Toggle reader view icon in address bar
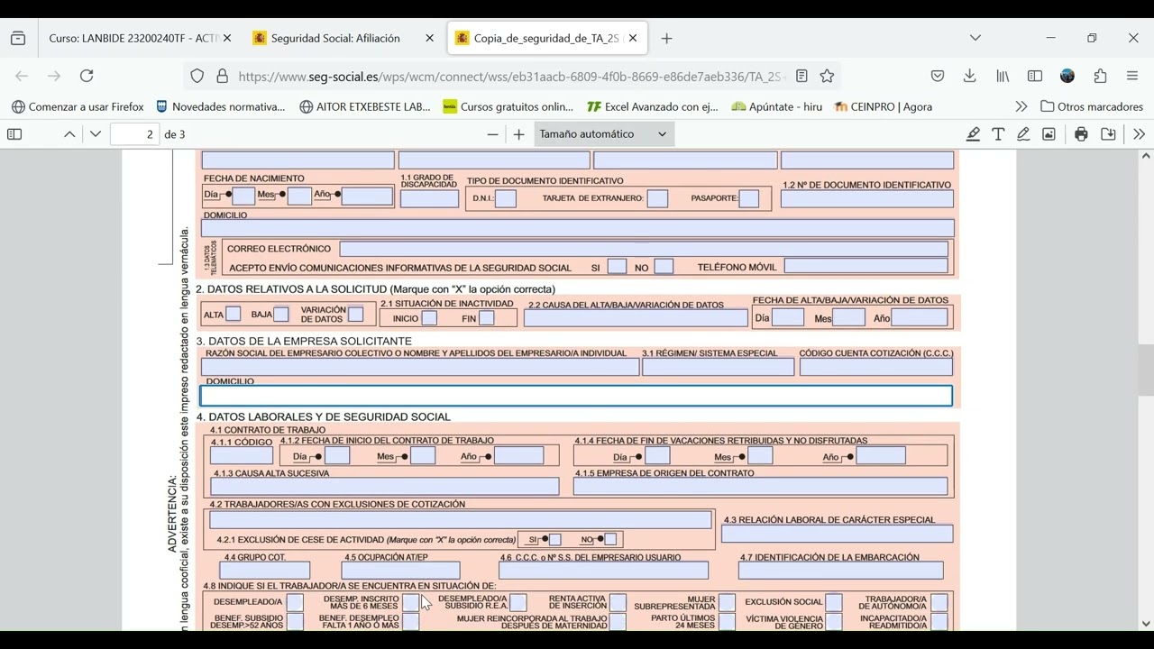The height and width of the screenshot is (649, 1154). tap(801, 76)
